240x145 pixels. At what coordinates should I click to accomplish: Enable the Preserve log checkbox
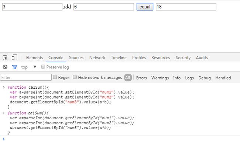43,67
